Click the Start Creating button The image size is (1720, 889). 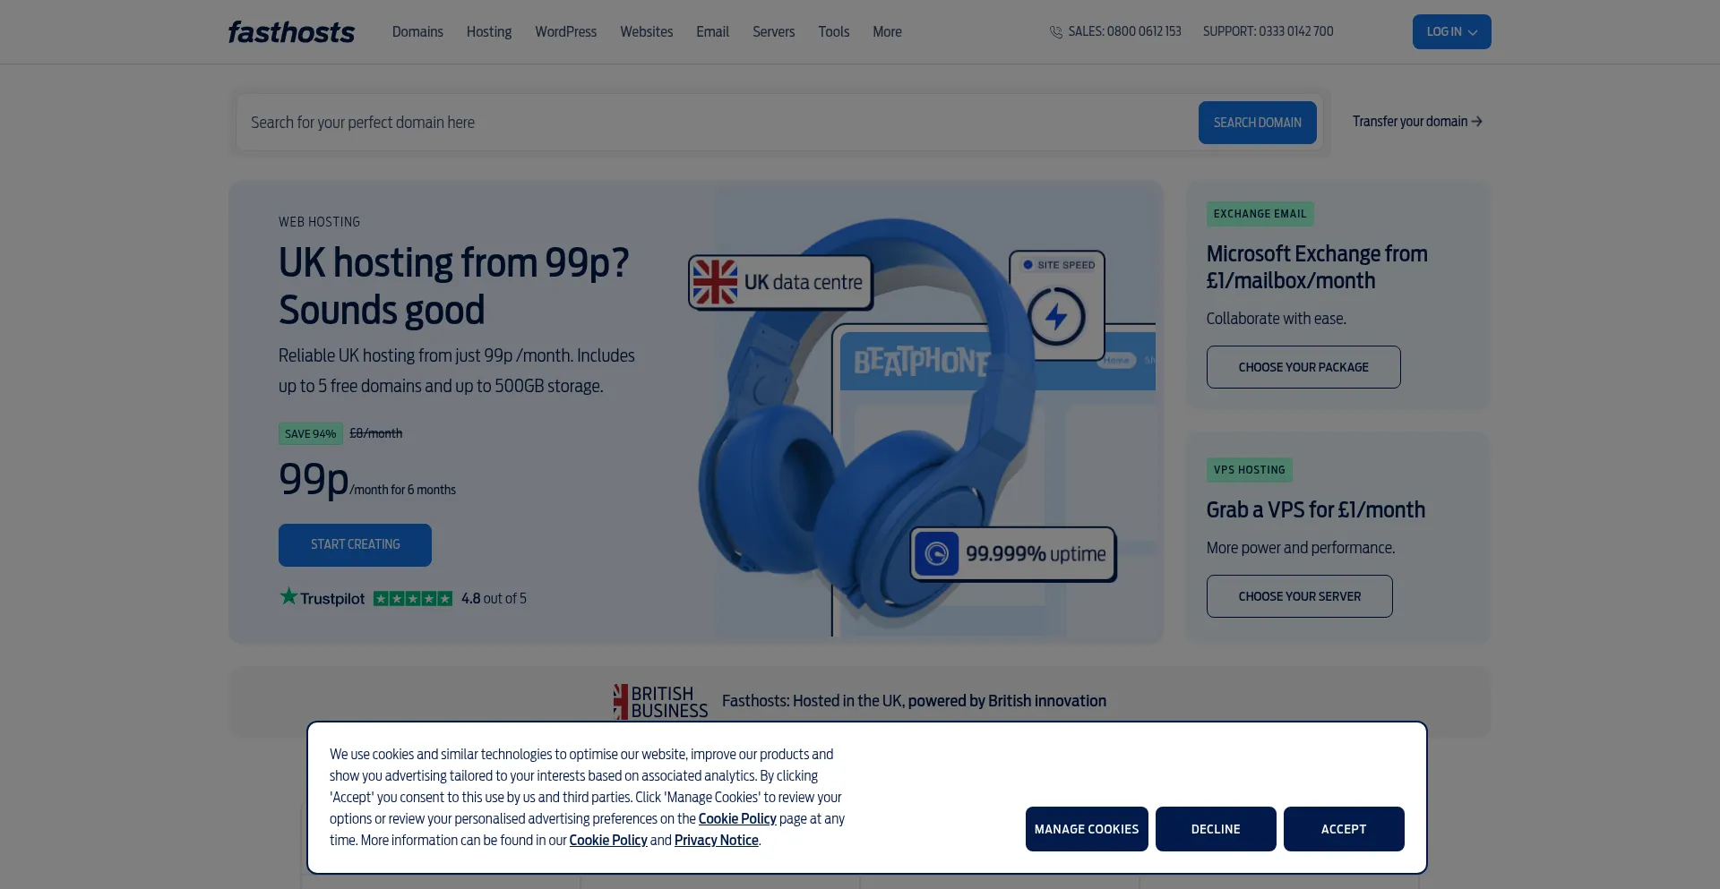pos(355,545)
